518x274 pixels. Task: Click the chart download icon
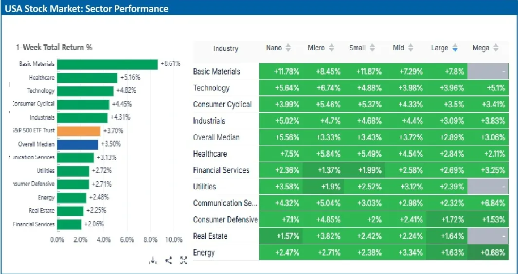[x=153, y=261]
